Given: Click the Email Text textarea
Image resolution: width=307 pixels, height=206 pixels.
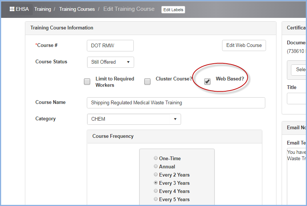Looking at the screenshot, I should [297, 177].
